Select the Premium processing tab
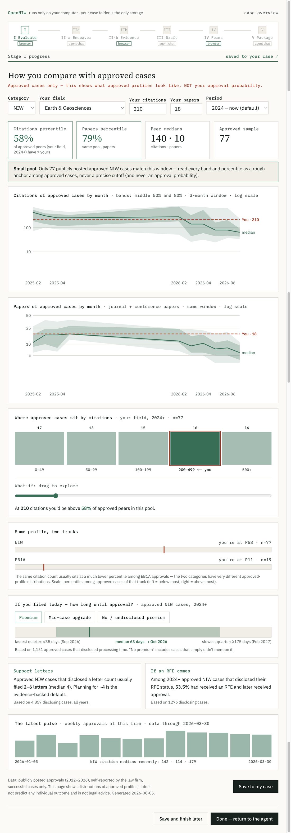291x833 pixels. tap(28, 617)
